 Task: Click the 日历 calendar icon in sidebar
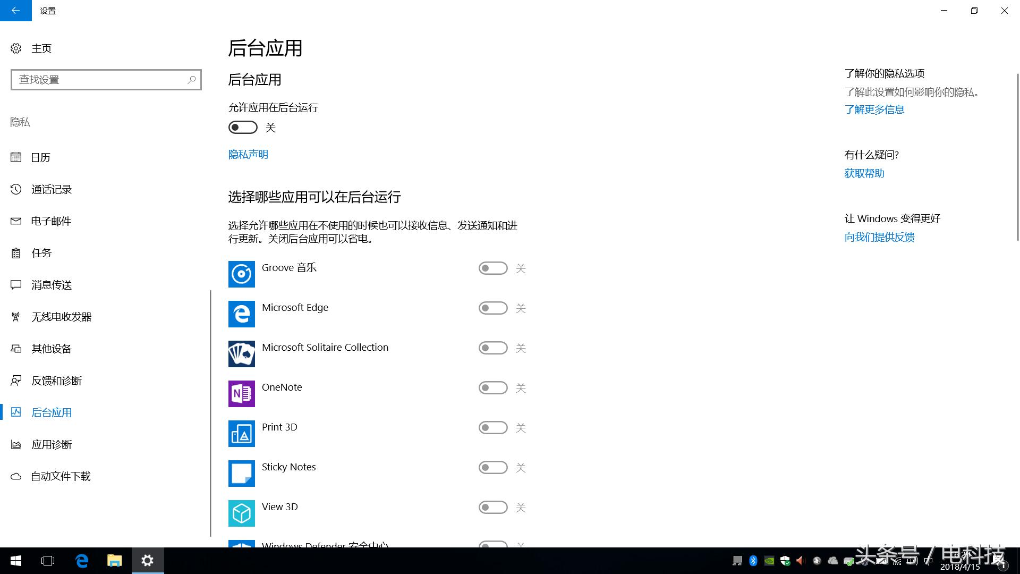click(x=16, y=157)
